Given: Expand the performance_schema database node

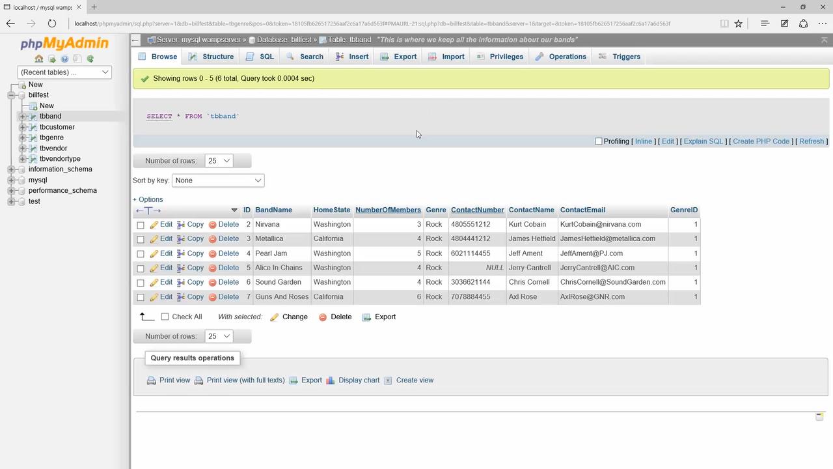Looking at the screenshot, I should coord(11,190).
